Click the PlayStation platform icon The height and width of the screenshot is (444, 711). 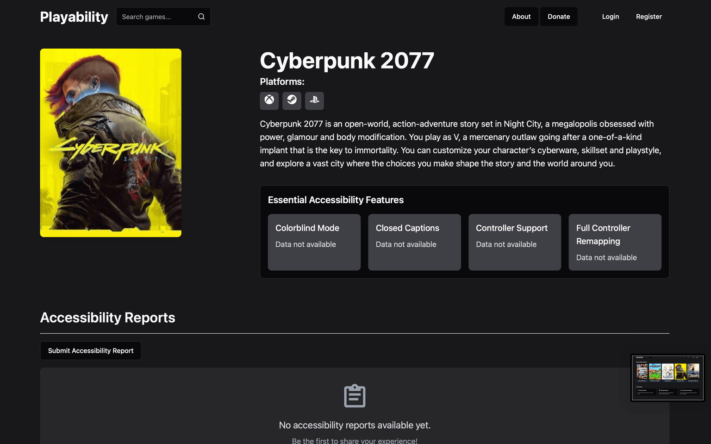314,100
